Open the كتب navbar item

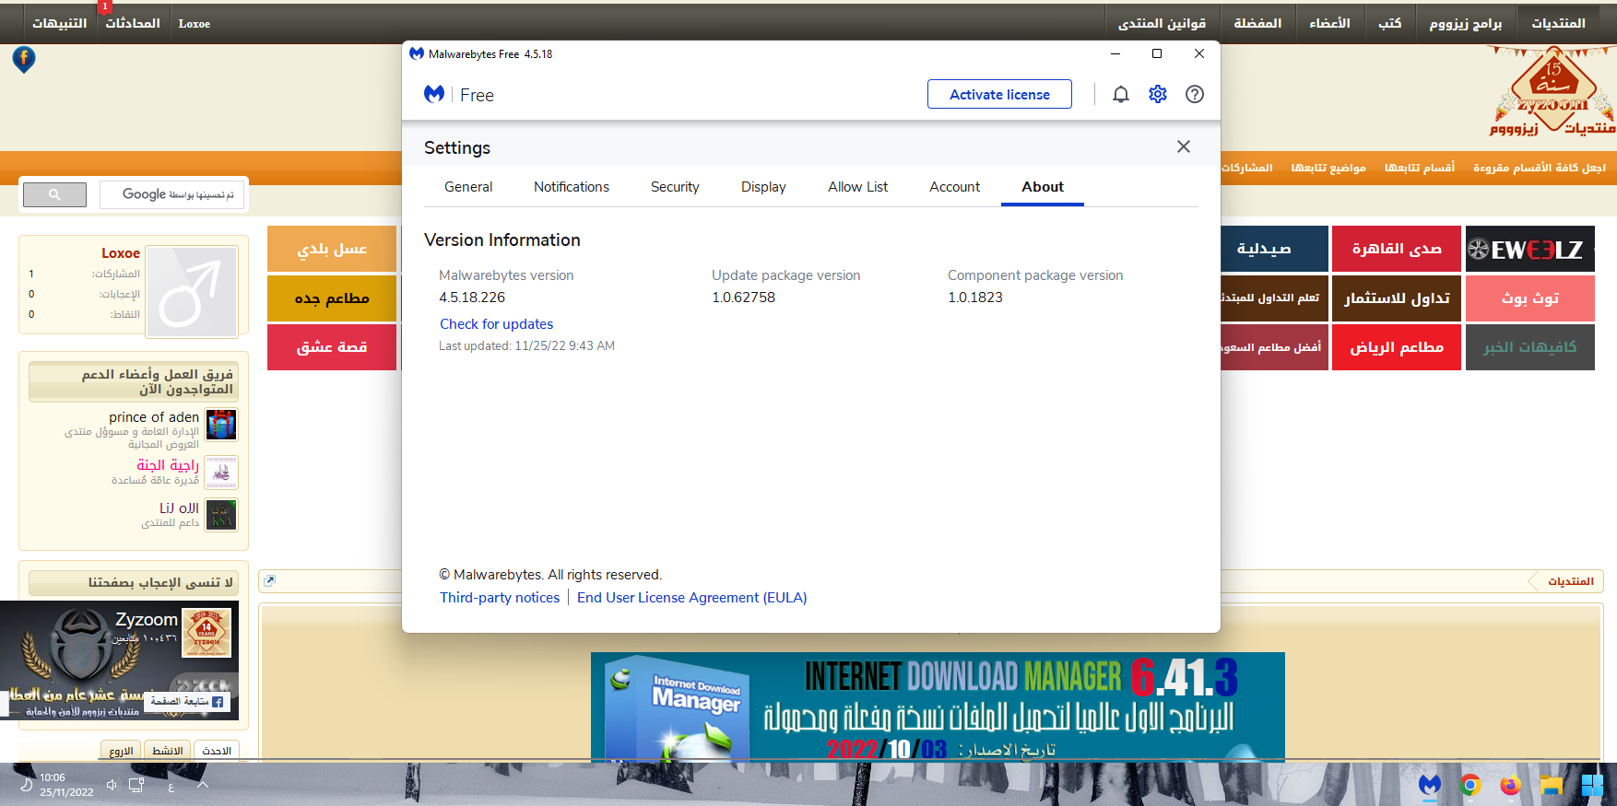1389,23
